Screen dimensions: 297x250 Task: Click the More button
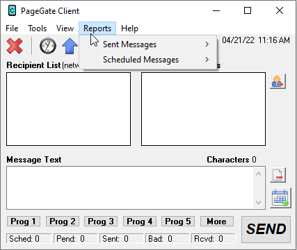click(x=217, y=222)
